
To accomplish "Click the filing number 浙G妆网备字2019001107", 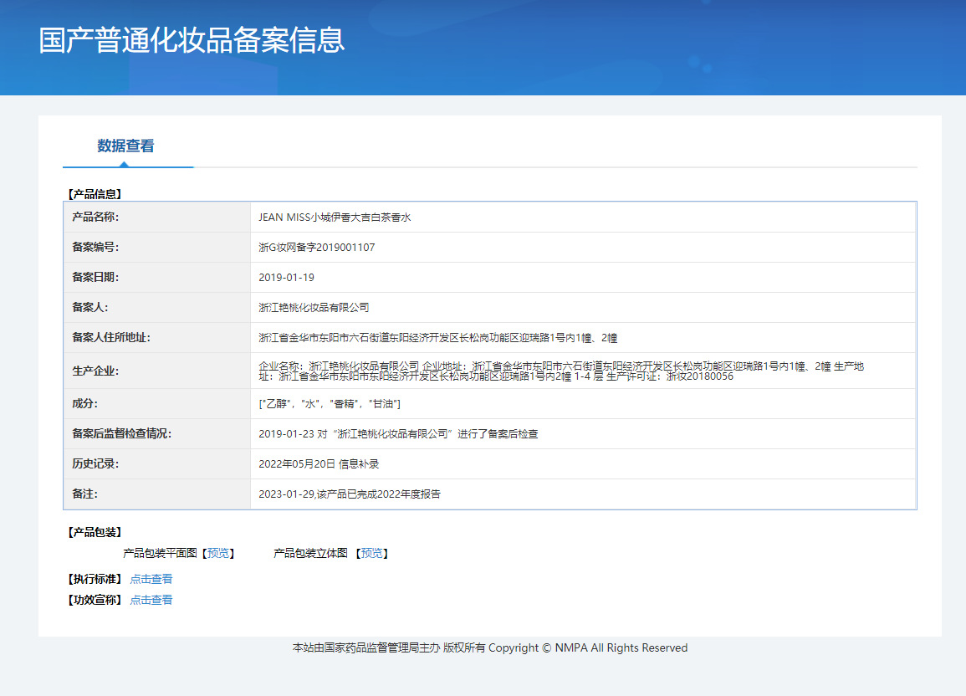I will (x=317, y=248).
